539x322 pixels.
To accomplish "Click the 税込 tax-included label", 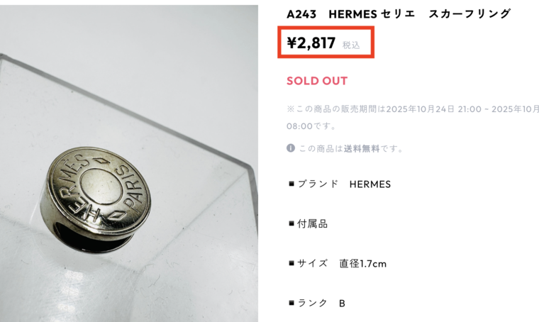I will (x=351, y=45).
